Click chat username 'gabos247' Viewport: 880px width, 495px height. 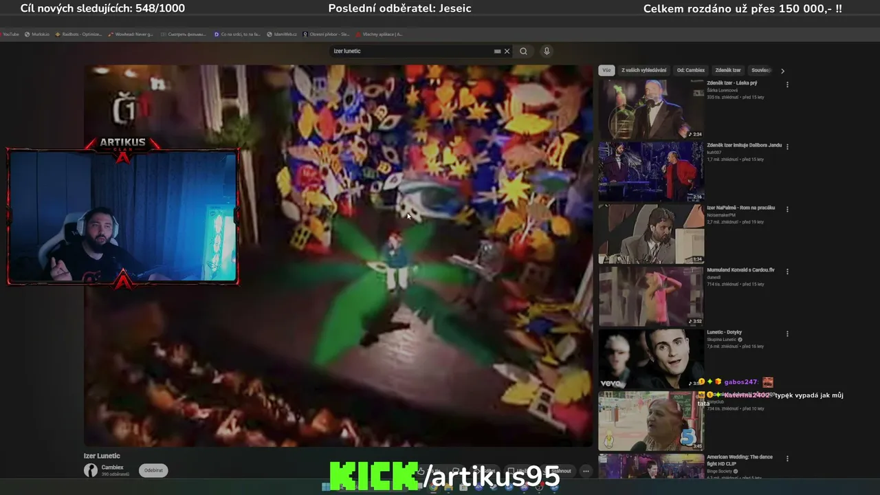[x=740, y=382]
